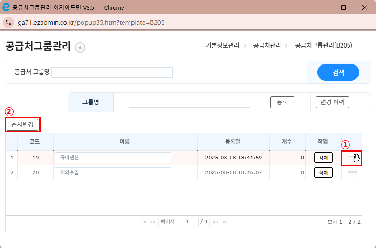Click the 등록 button

pyautogui.click(x=282, y=102)
